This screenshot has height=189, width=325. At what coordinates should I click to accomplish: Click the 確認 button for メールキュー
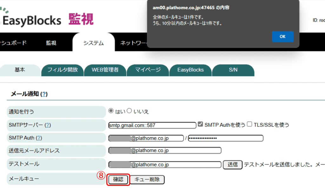118,179
